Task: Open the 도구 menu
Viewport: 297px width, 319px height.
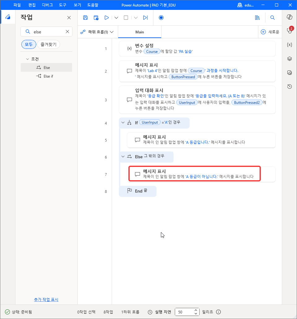Action: pos(63,5)
